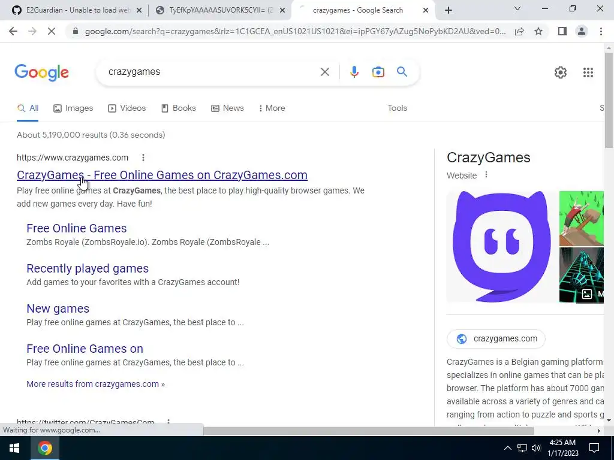
Task: Select the Books results tab
Action: (x=179, y=108)
